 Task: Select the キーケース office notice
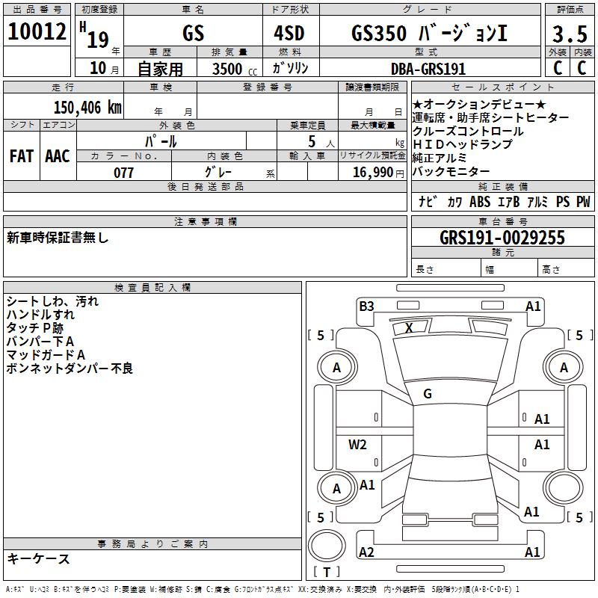coord(39,558)
